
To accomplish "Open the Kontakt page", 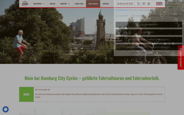I will [106, 4].
